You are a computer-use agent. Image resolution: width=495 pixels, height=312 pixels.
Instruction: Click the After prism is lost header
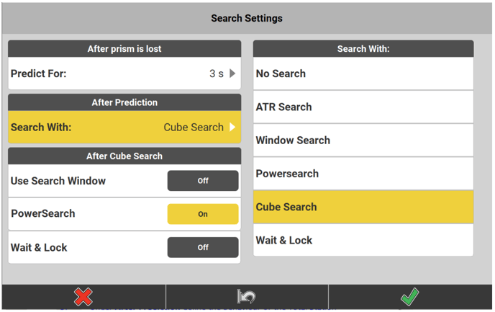pos(124,49)
